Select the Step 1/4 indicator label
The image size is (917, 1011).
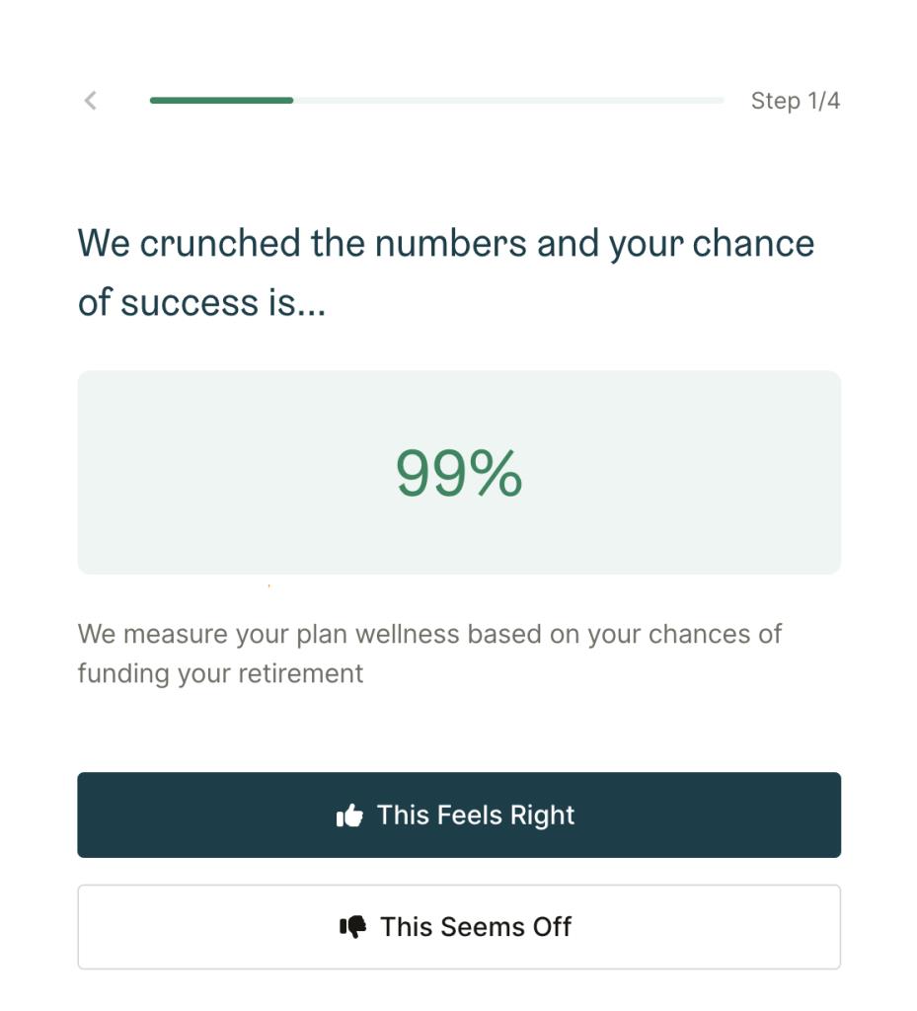tap(796, 101)
